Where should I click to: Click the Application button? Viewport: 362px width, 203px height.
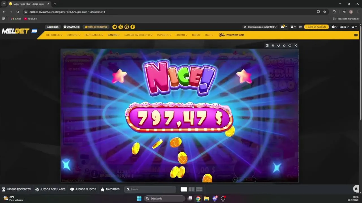click(x=53, y=27)
